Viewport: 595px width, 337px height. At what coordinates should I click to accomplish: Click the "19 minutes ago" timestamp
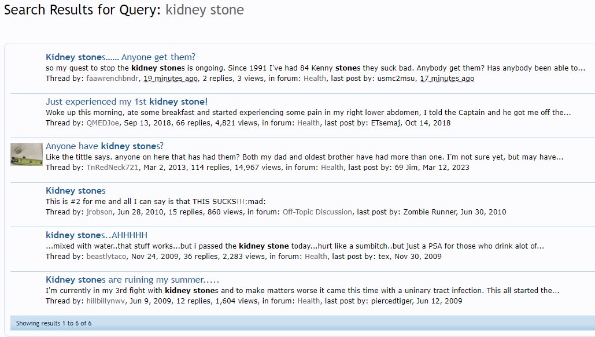[x=171, y=79]
